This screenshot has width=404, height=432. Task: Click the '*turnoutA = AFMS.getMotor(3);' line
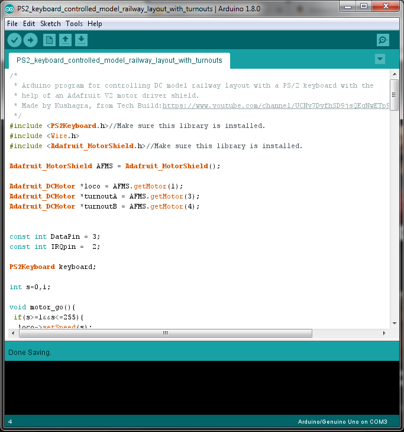(104, 196)
